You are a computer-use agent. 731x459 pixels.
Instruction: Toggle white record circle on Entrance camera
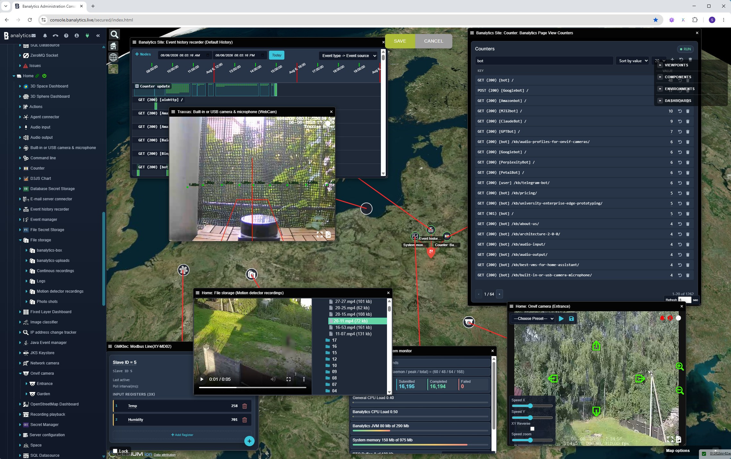click(678, 318)
